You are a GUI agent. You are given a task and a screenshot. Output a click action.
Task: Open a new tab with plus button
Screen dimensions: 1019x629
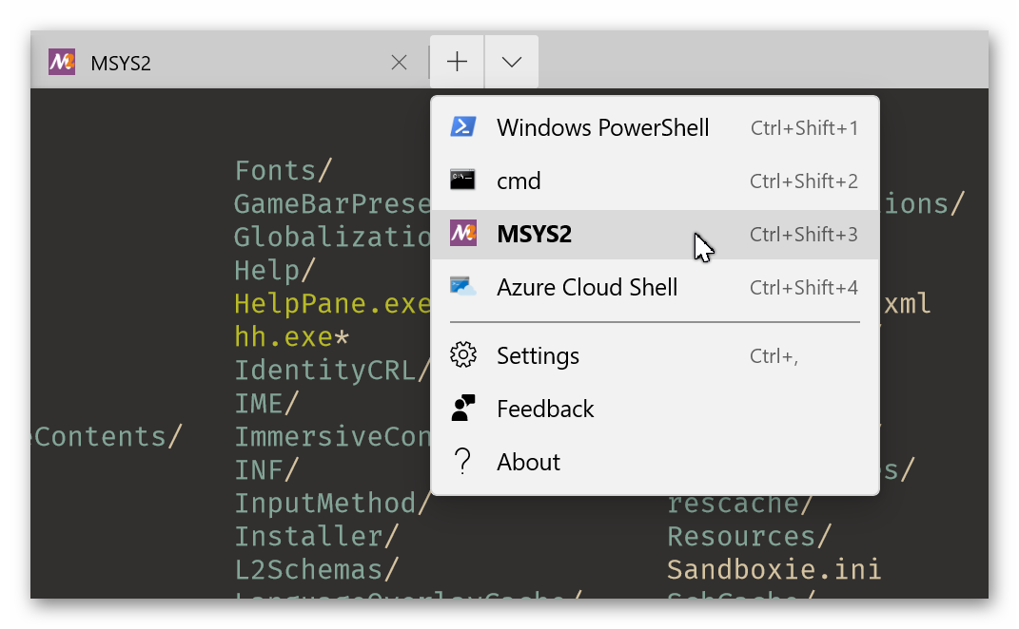tap(457, 62)
